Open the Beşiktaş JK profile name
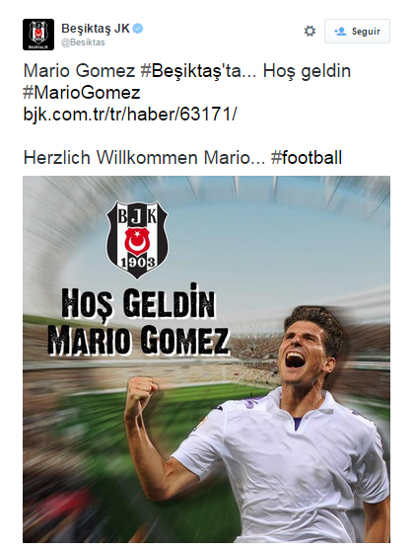The height and width of the screenshot is (549, 416). (96, 29)
